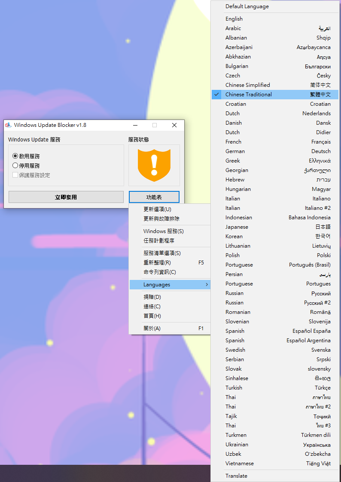Select Default Language option
The height and width of the screenshot is (482, 341).
(x=275, y=6)
